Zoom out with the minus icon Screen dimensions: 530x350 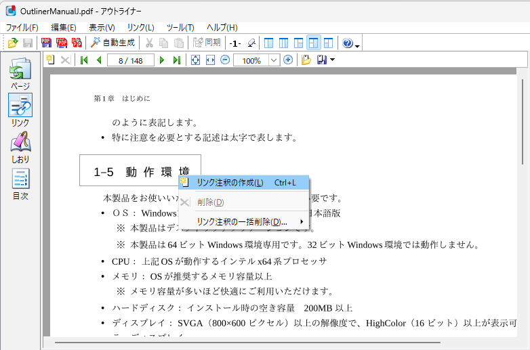[225, 60]
